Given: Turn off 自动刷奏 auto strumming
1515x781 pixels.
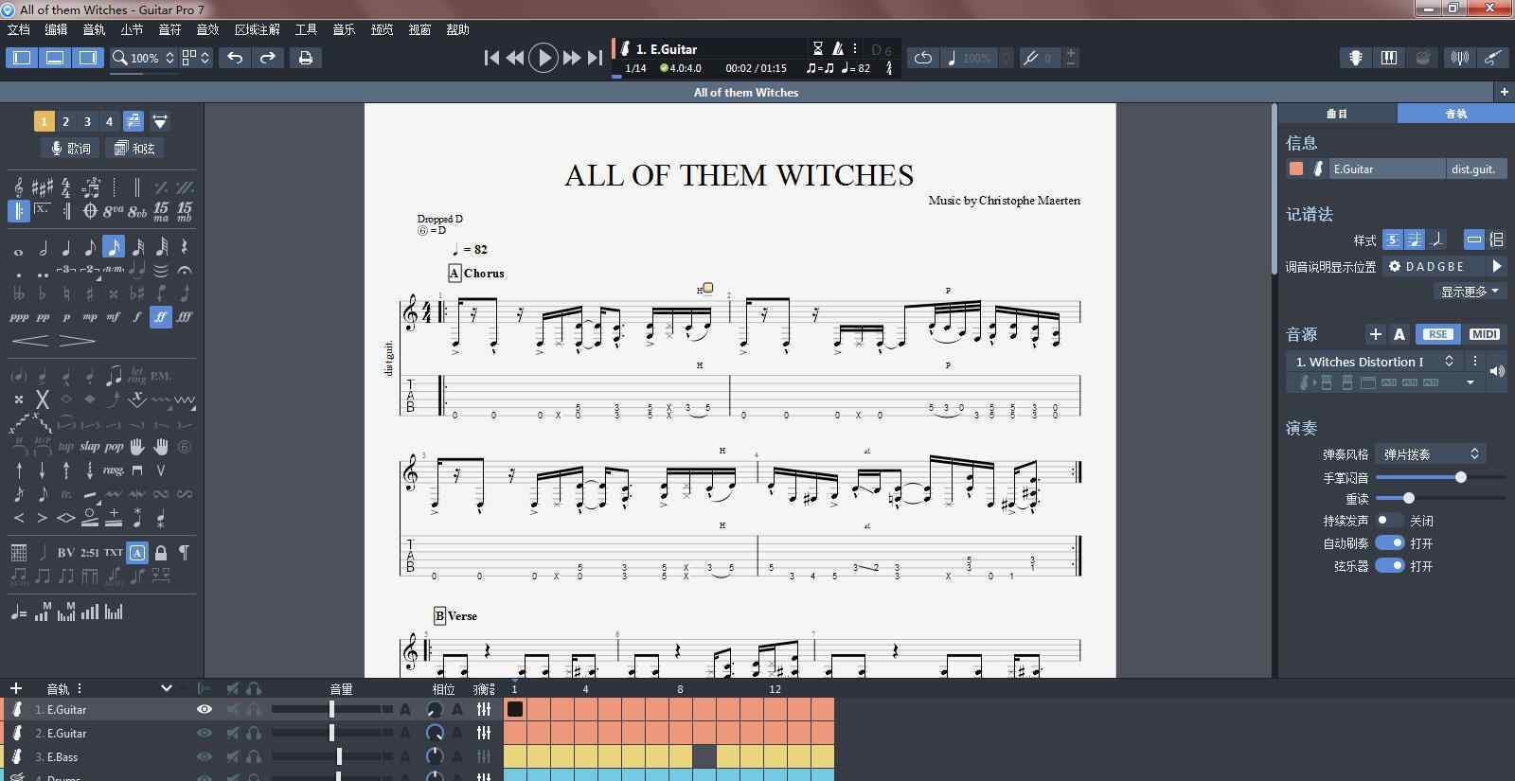Looking at the screenshot, I should click(1389, 543).
